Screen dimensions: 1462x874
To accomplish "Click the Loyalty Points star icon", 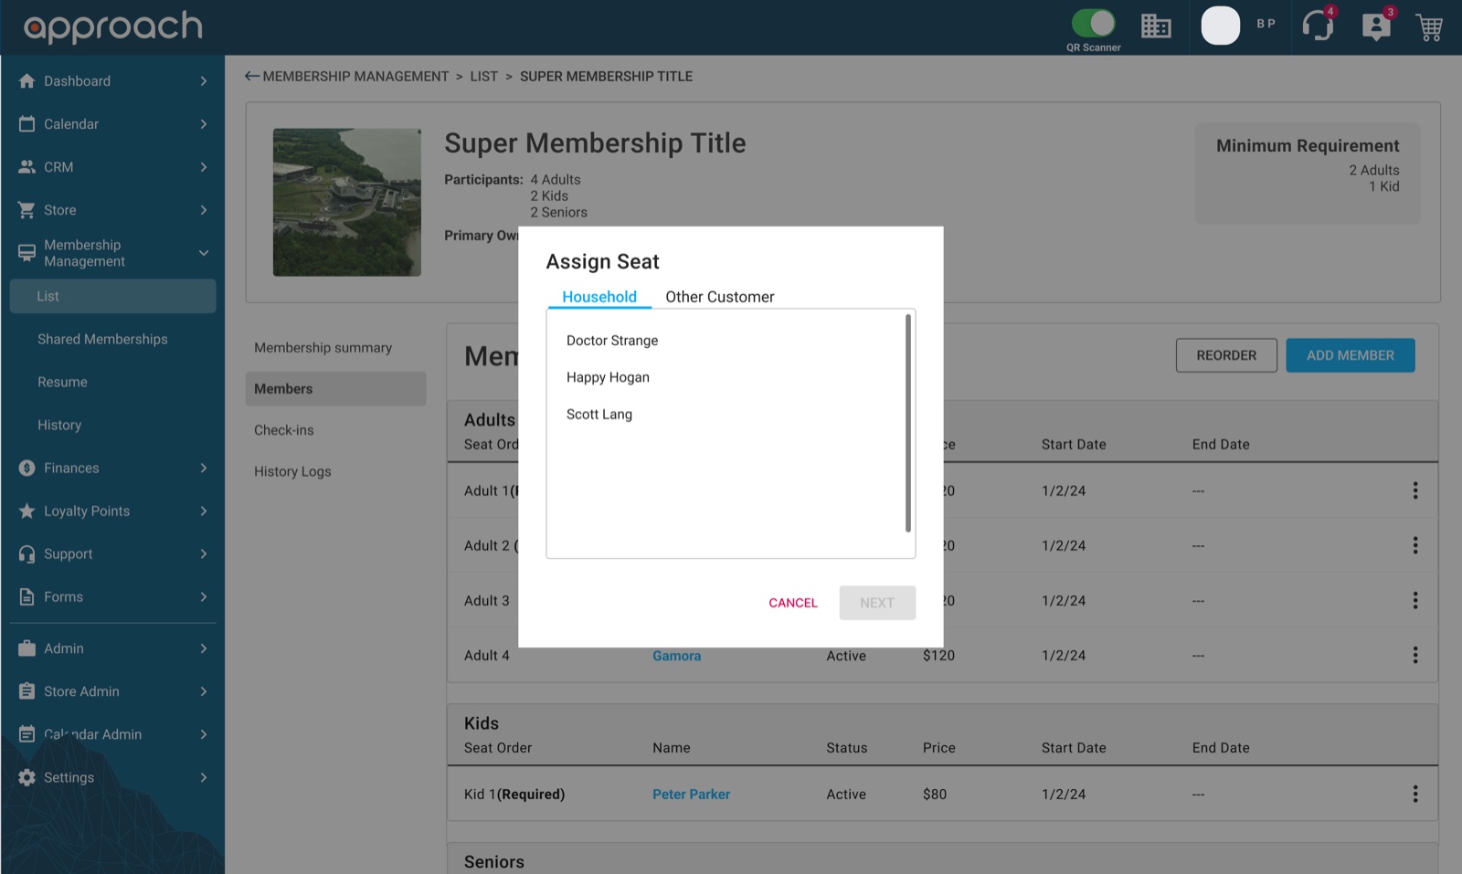I will 26,511.
